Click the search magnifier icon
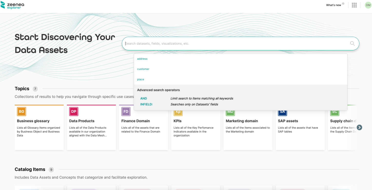372x190 pixels. 352,43
